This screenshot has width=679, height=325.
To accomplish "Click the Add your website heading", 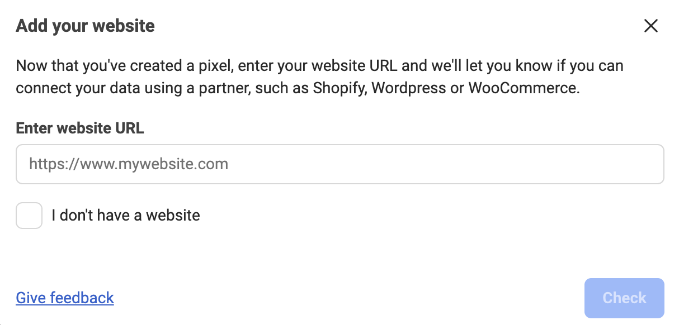I will 85,26.
